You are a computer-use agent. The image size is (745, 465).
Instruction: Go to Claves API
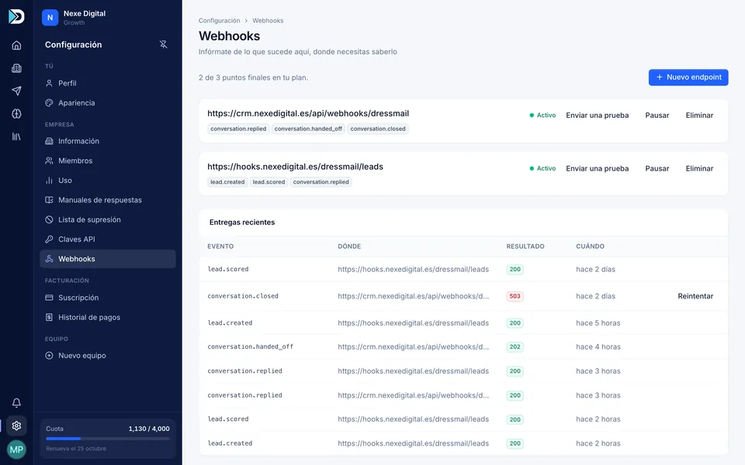click(x=108, y=239)
